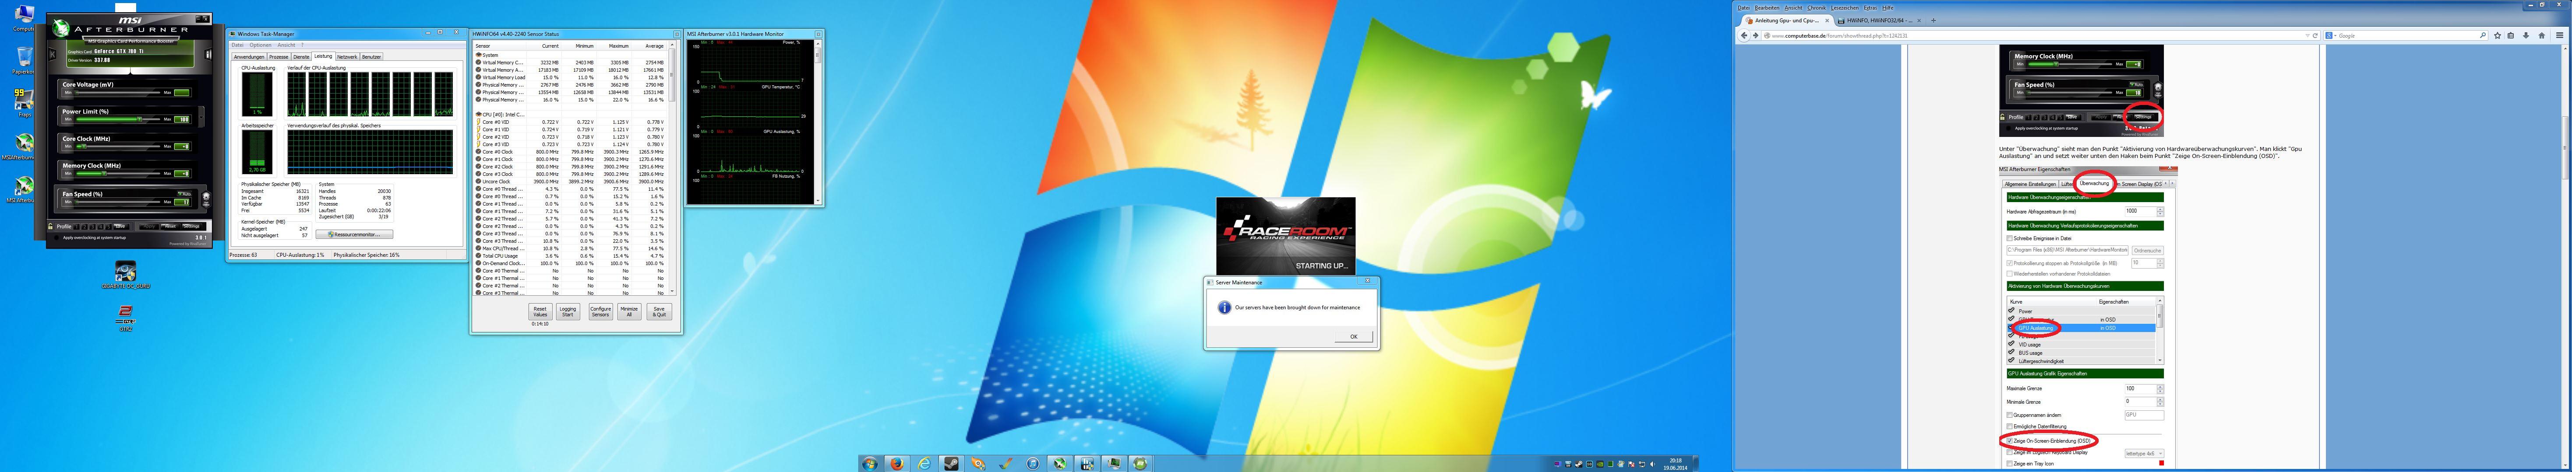Image resolution: width=2572 pixels, height=472 pixels.
Task: Click Core #0 Clock row in HWiNFO64
Action: coord(571,152)
